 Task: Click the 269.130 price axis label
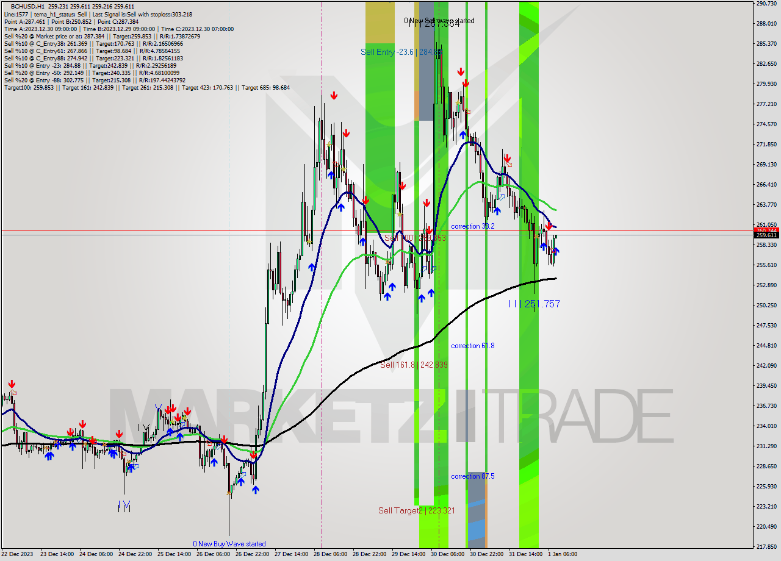[766, 165]
